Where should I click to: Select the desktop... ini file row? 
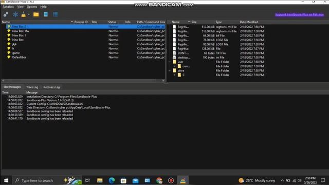[218, 58]
